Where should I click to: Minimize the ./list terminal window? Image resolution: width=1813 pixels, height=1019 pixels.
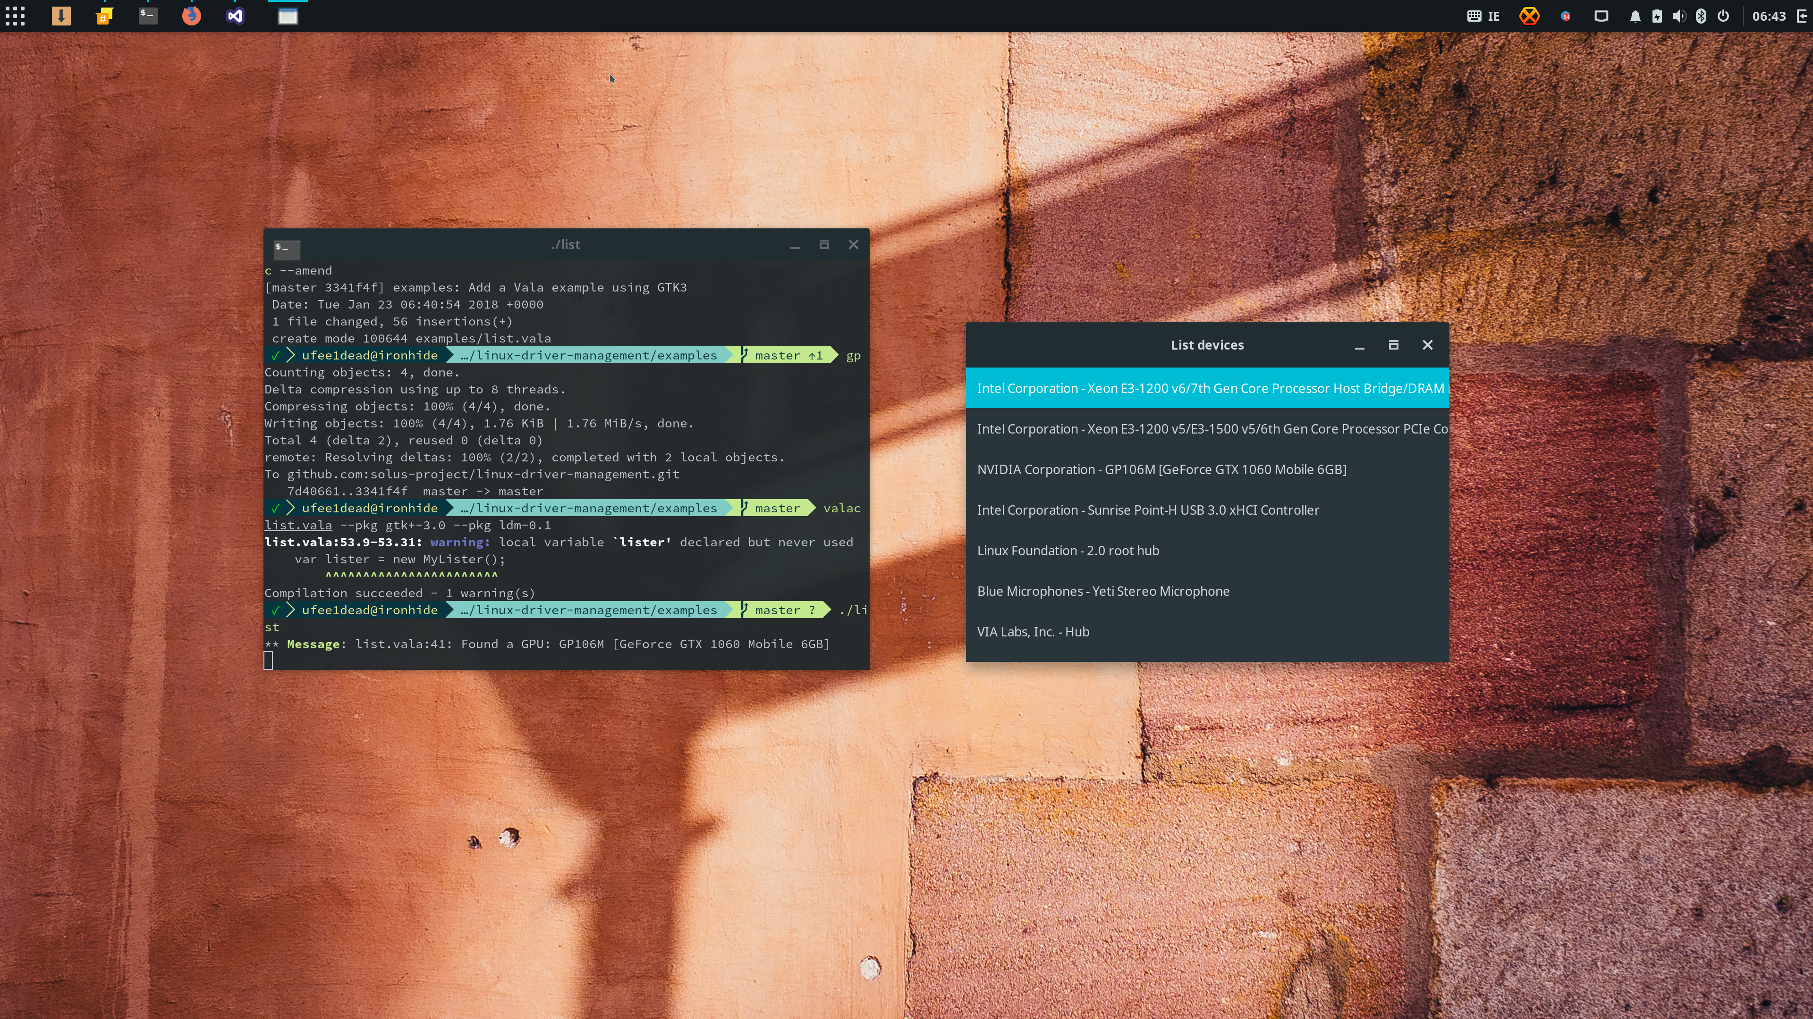click(x=795, y=245)
